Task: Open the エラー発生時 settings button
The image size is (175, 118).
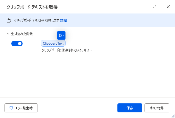Action: pyautogui.click(x=21, y=108)
